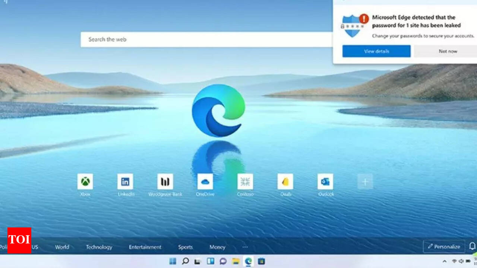The width and height of the screenshot is (477, 268).
Task: Expand the more news categories ellipsis
Action: pos(245,247)
